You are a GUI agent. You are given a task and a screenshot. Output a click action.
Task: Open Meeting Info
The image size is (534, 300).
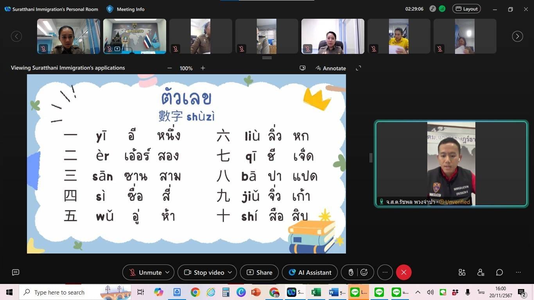(126, 9)
